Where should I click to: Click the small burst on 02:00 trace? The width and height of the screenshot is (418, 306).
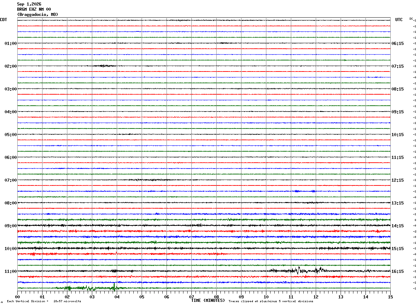coord(102,66)
